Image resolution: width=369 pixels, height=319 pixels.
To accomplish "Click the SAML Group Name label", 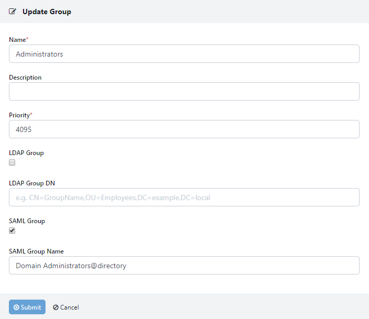I will point(36,251).
